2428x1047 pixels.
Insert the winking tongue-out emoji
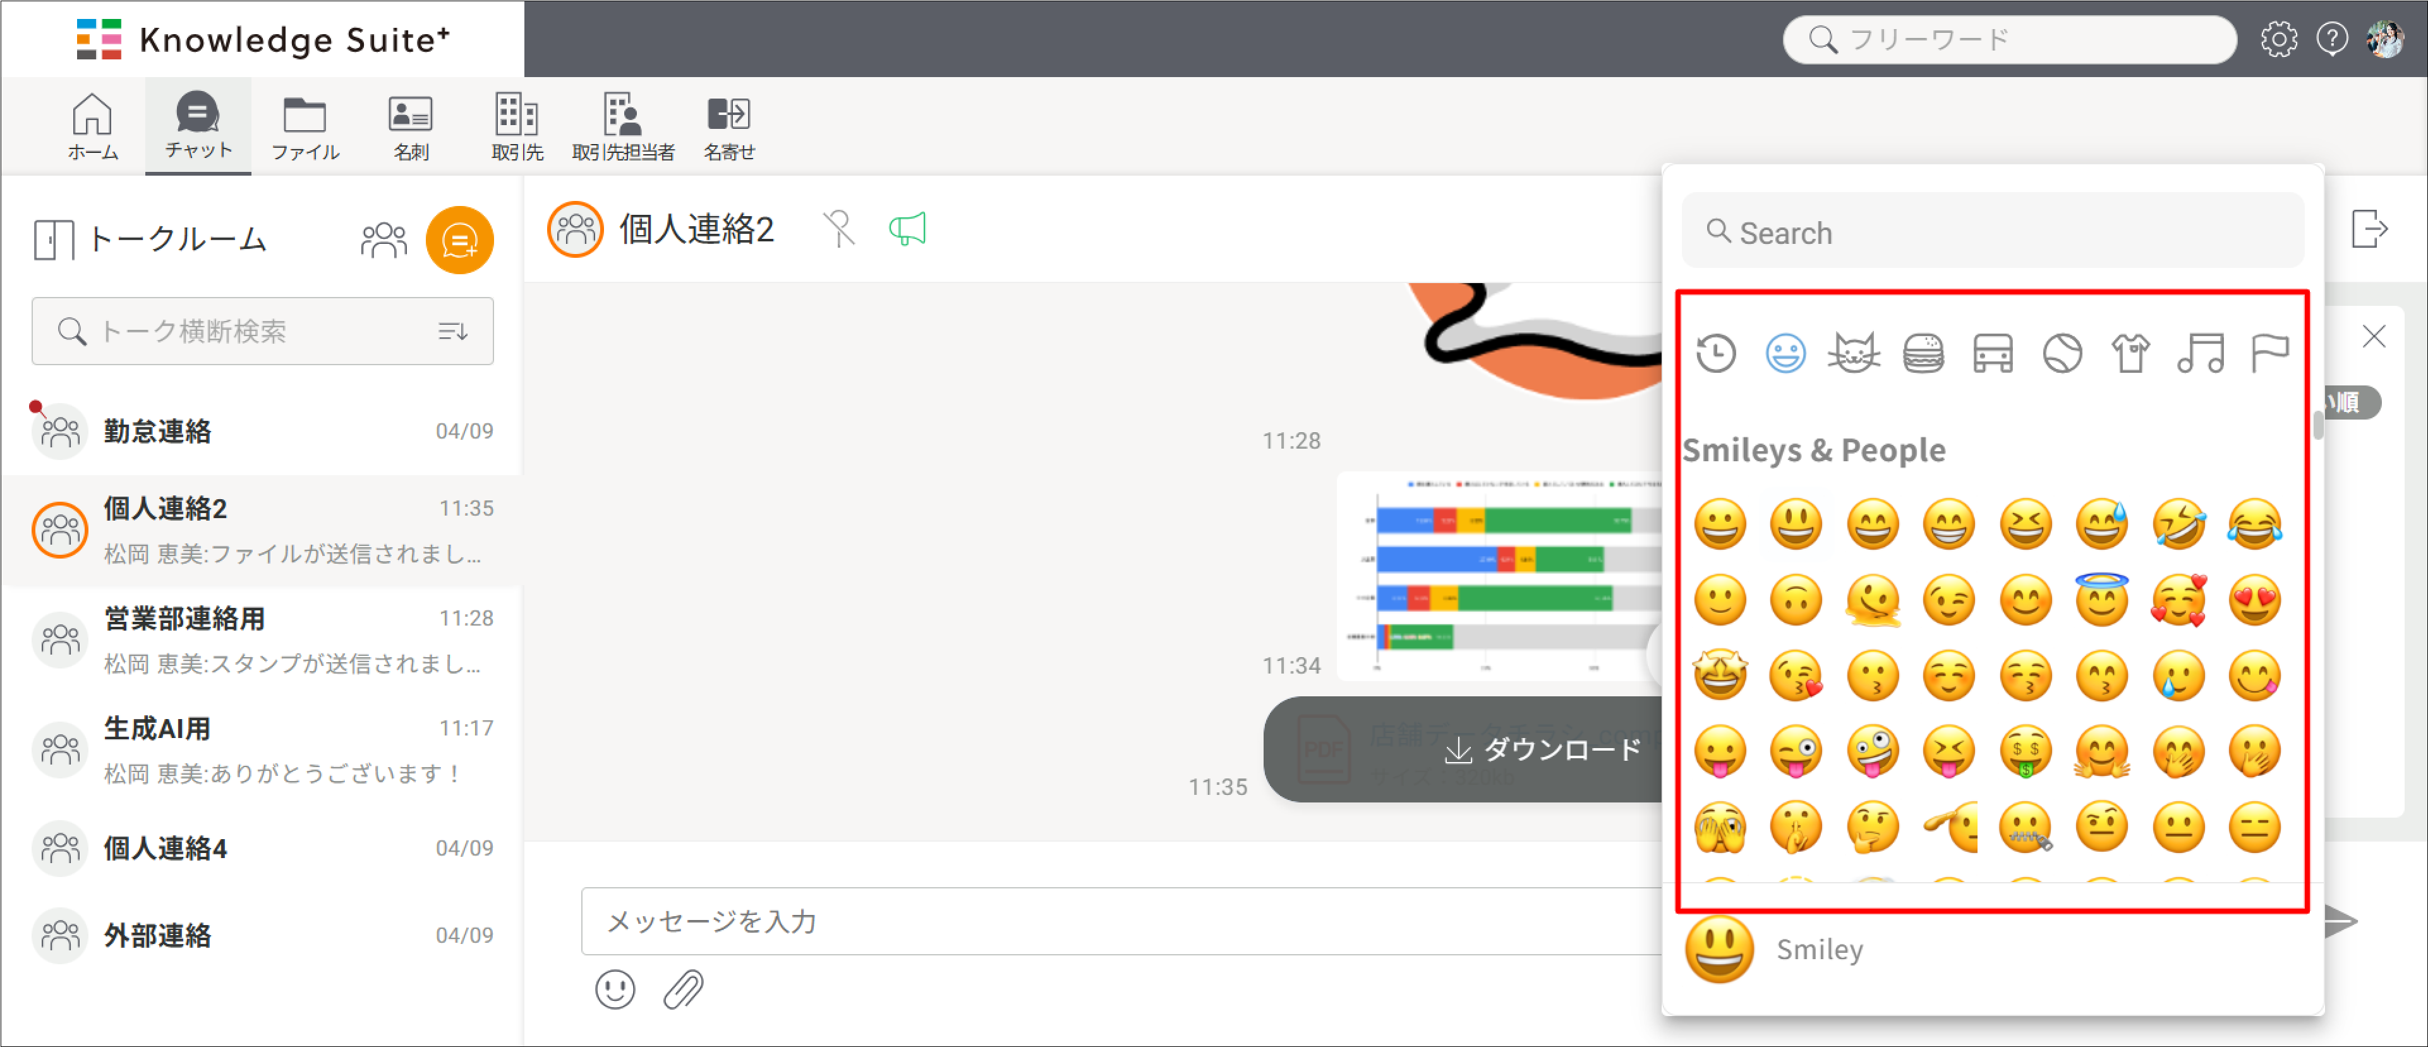(1796, 752)
